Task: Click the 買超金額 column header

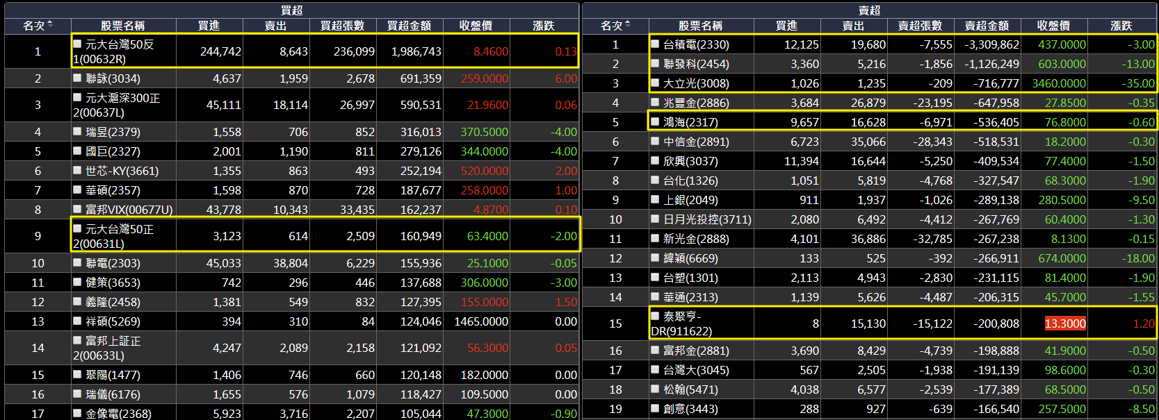Action: pos(409,26)
